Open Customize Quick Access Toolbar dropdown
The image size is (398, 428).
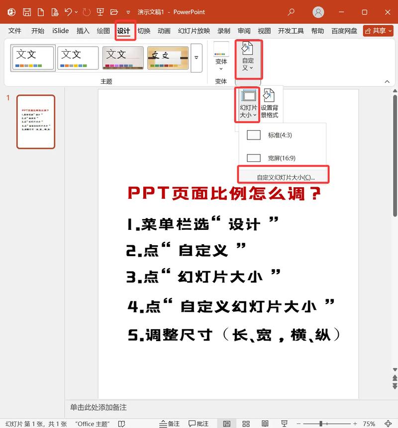coord(128,12)
